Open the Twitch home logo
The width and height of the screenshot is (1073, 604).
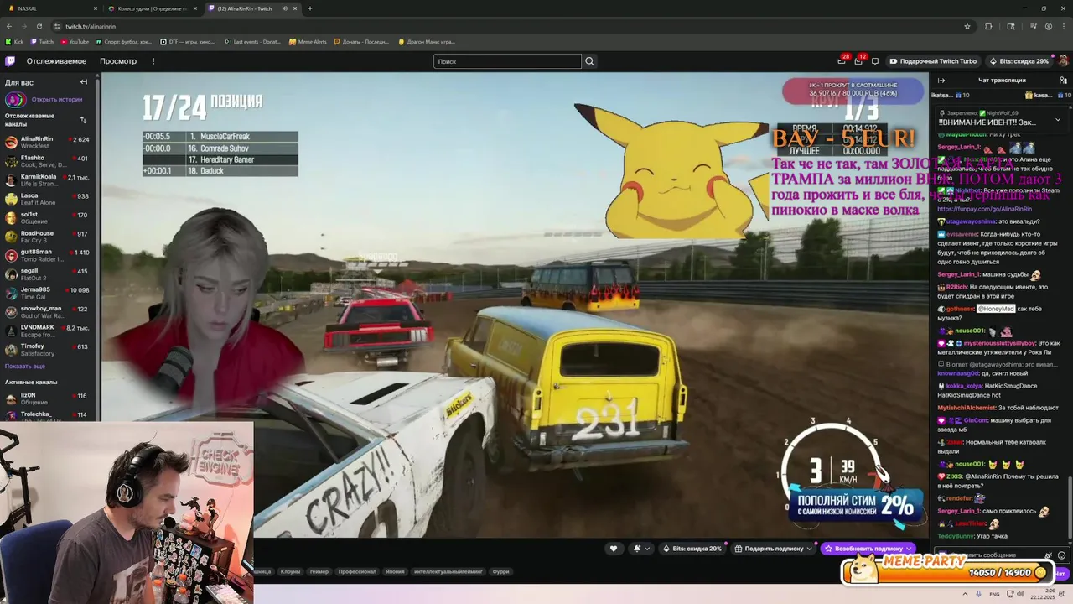click(10, 60)
